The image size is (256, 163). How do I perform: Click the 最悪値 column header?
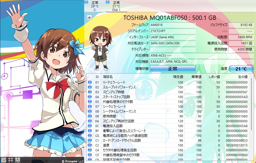(x=194, y=77)
